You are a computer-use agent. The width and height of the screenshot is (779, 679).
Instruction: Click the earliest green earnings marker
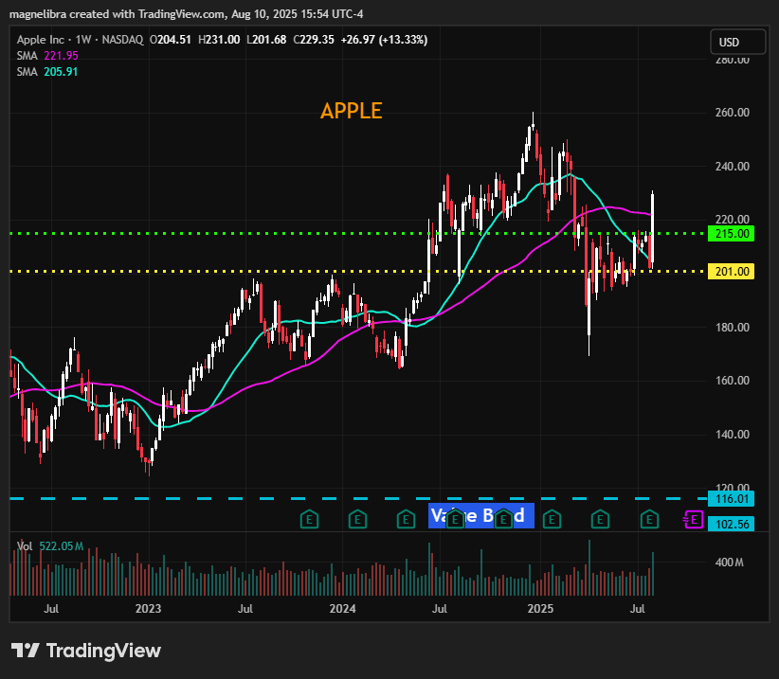[309, 520]
